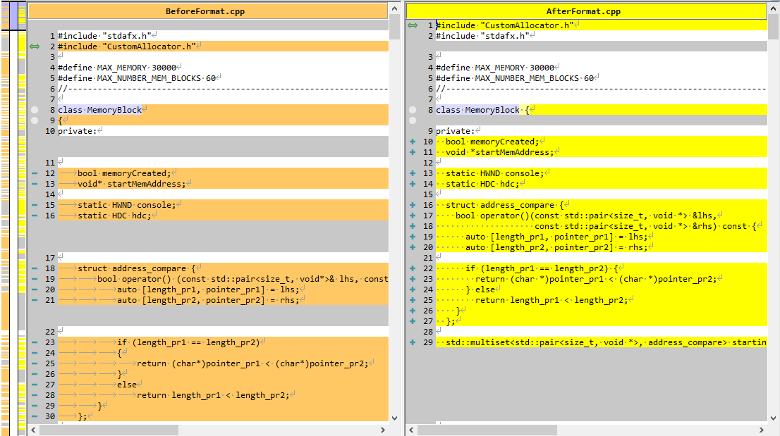The width and height of the screenshot is (780, 436).
Task: Click the plus marker beside 'bool memoryCreated;' line 10
Action: (413, 141)
